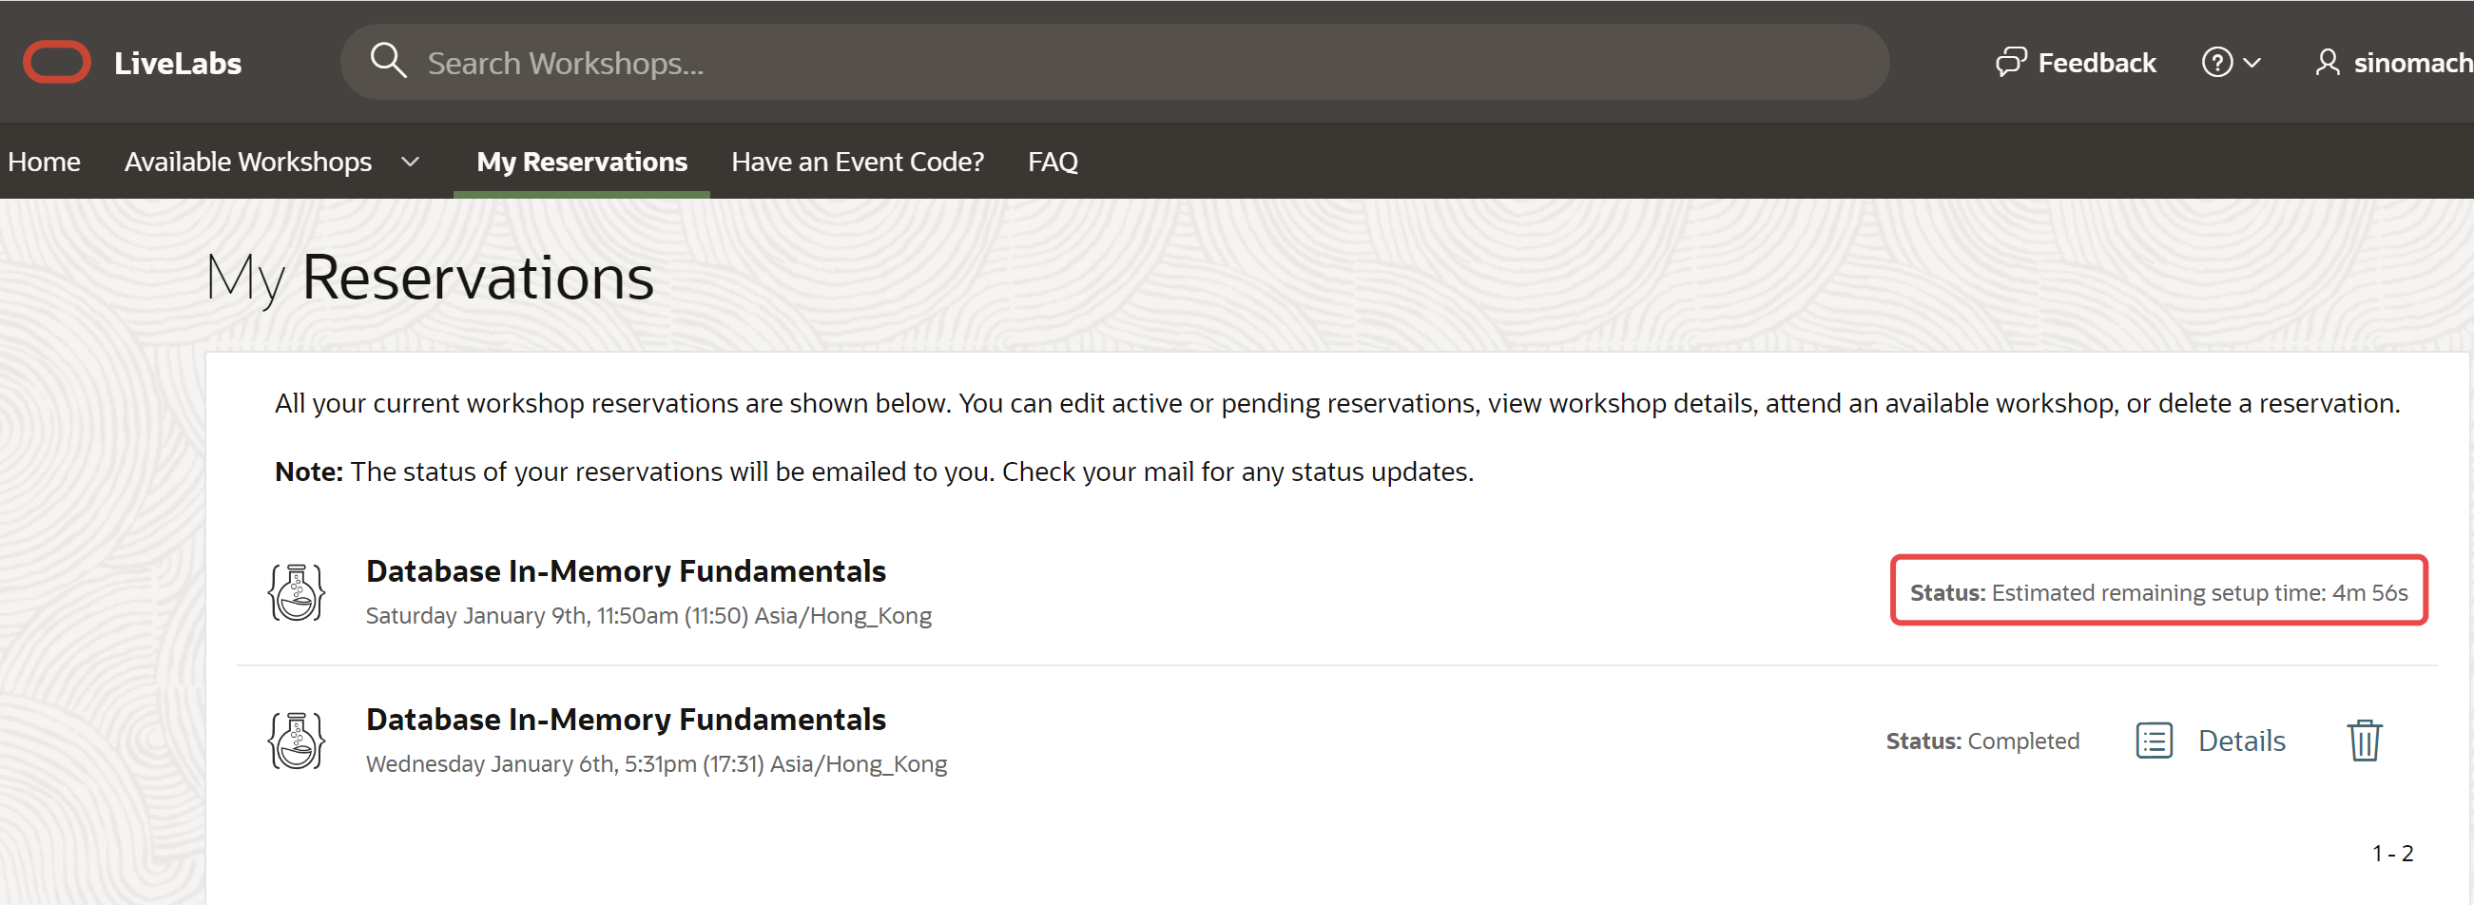Open the Saturday January 9th workshop title
The height and width of the screenshot is (905, 2474).
626,571
